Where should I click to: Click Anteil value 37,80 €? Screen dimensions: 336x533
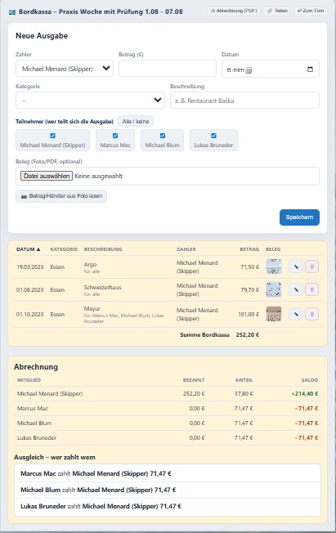[244, 394]
